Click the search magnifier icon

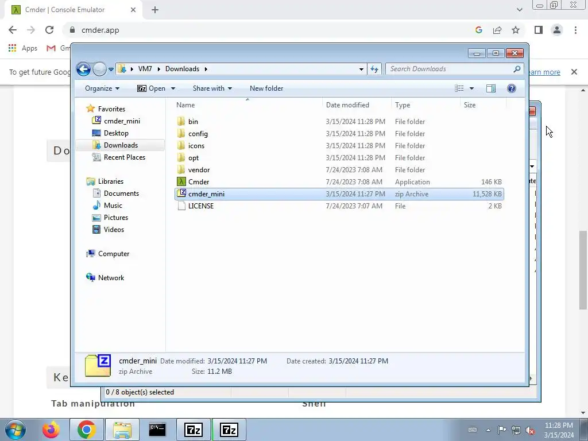(x=517, y=69)
